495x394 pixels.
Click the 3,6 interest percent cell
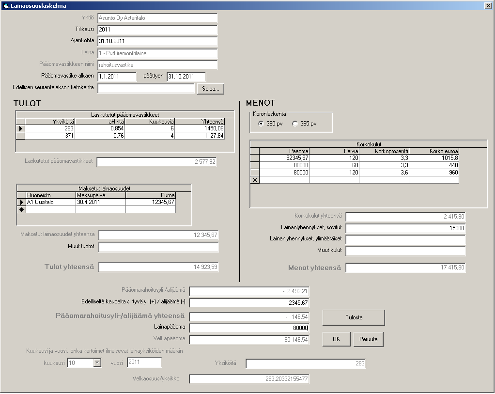click(x=384, y=173)
